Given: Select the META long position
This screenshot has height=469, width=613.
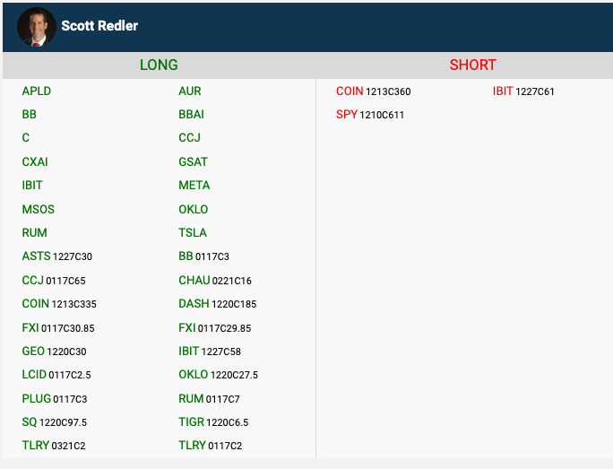Looking at the screenshot, I should (194, 186).
